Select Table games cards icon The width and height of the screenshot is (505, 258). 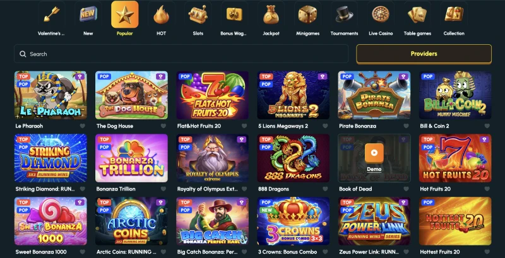417,15
